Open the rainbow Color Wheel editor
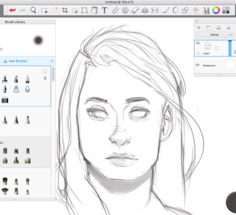This screenshot has width=236, height=215. click(216, 10)
